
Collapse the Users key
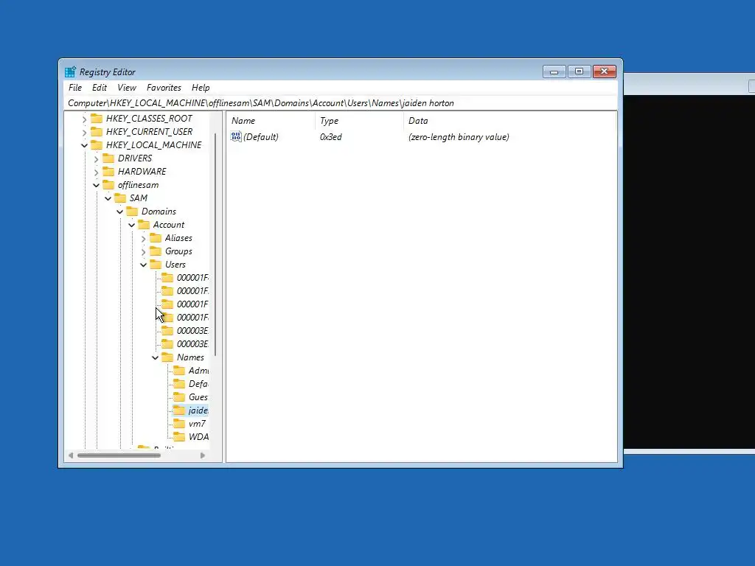[x=143, y=265]
